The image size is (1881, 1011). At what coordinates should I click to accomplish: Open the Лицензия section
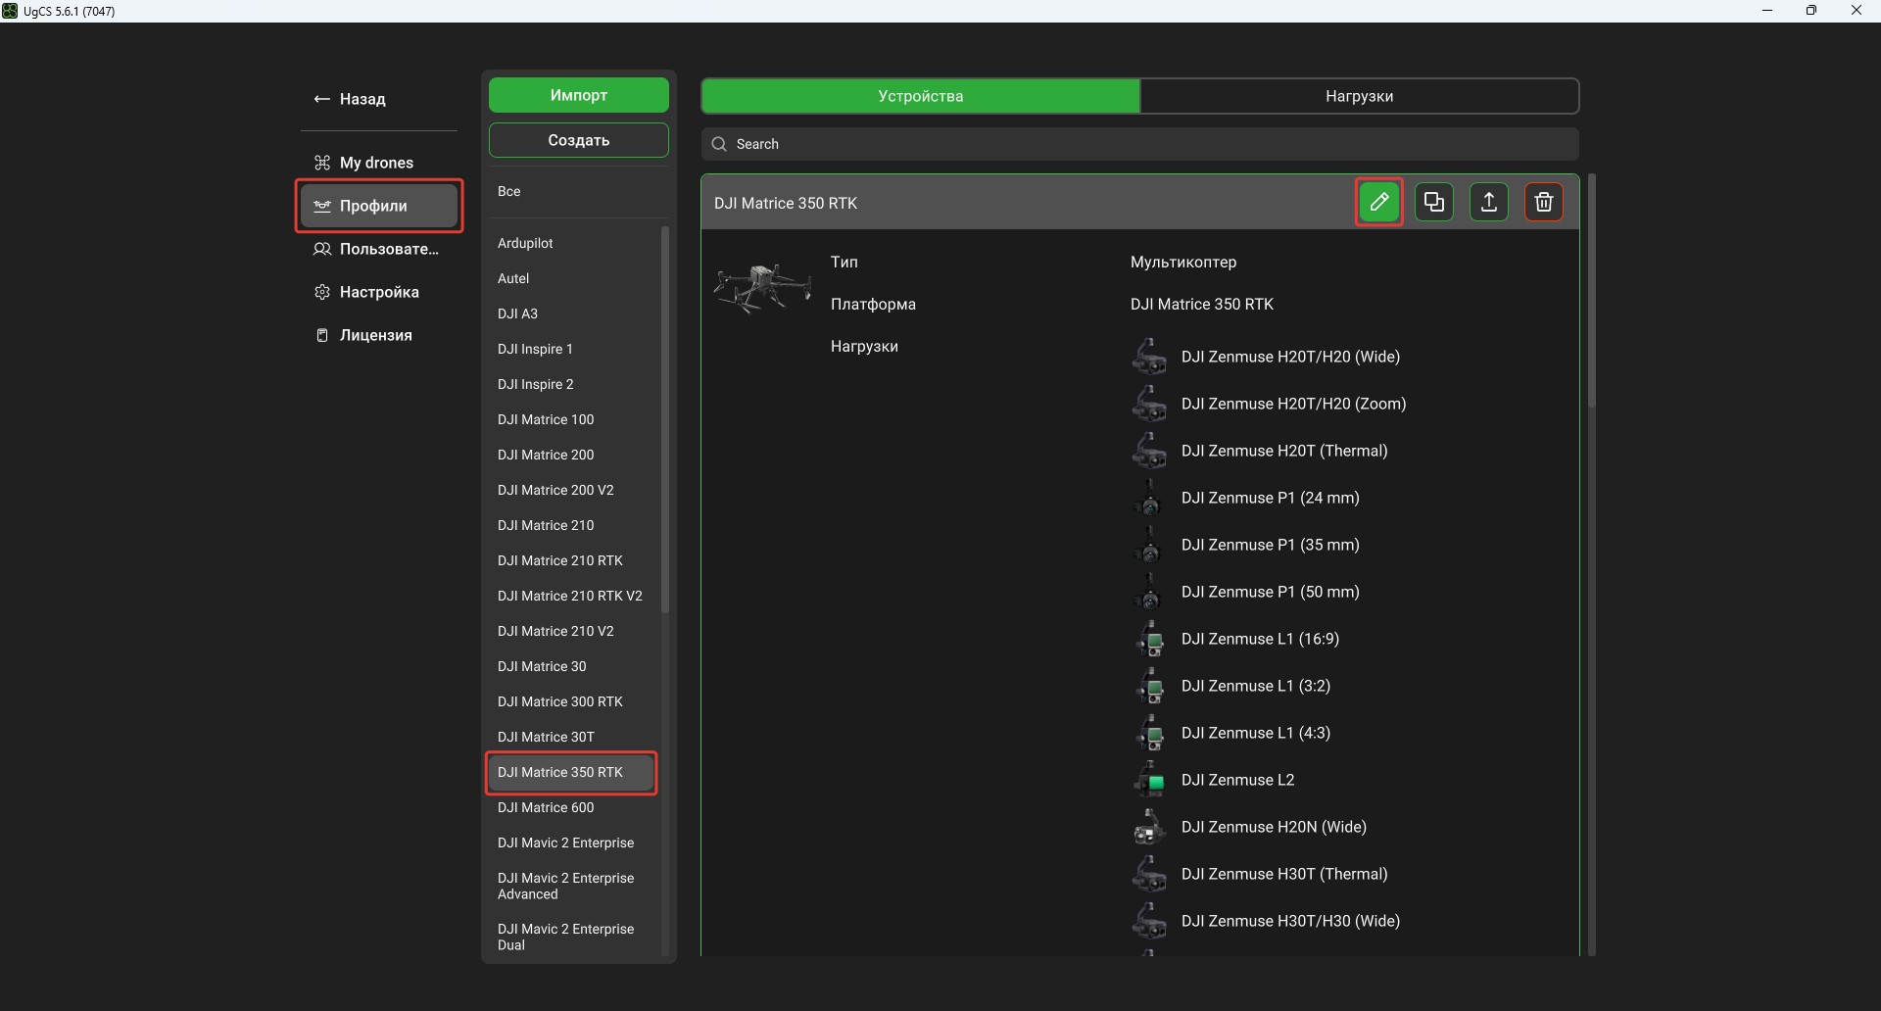pyautogui.click(x=379, y=335)
